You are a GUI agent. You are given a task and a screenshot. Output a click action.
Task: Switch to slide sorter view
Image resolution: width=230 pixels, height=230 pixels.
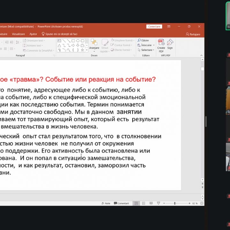(144, 203)
